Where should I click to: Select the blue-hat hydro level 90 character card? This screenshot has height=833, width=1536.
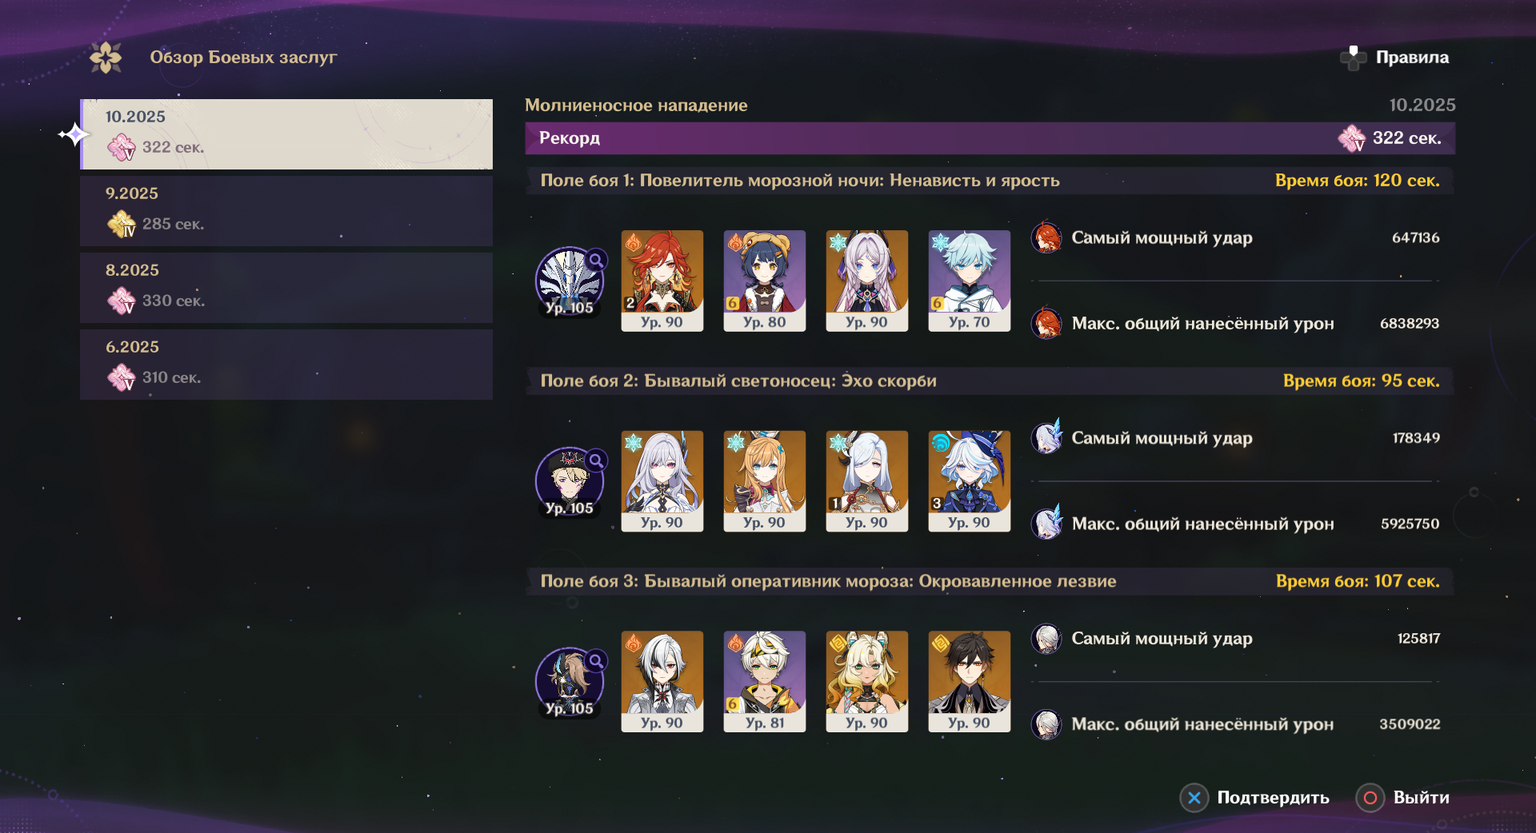tap(970, 481)
